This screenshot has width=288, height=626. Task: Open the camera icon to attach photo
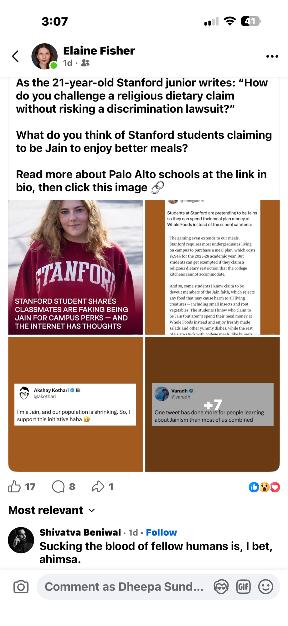pyautogui.click(x=21, y=587)
